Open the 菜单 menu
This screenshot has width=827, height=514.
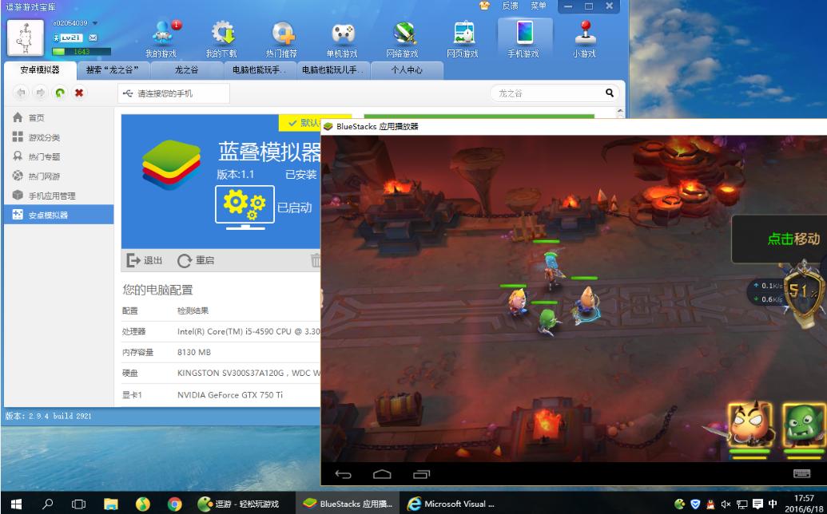click(x=539, y=6)
